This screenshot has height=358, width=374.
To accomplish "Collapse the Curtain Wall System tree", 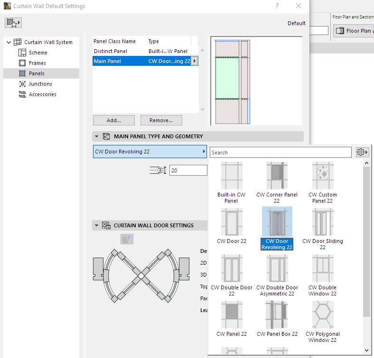I will [x=9, y=42].
